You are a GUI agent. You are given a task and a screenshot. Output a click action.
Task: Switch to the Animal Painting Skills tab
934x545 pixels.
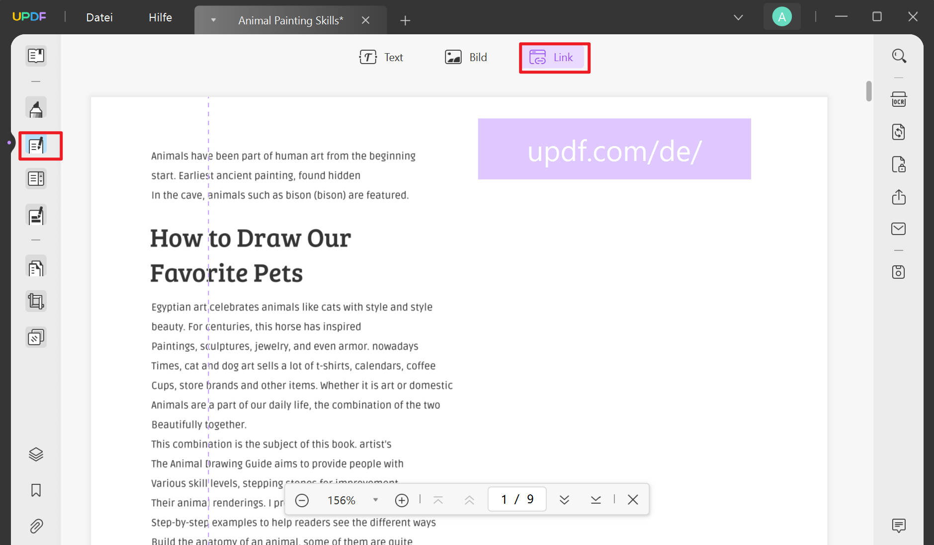291,20
